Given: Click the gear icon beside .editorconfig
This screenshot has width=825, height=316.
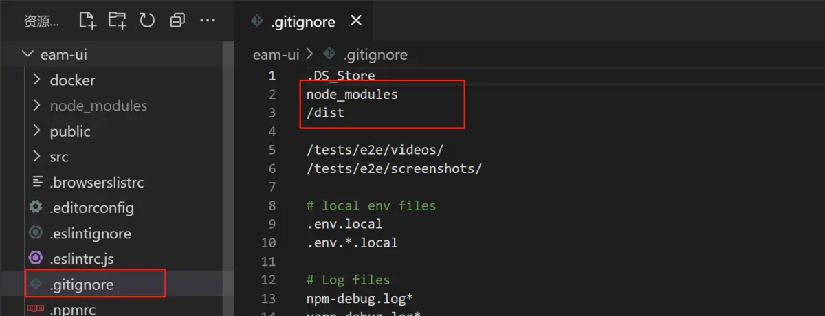Looking at the screenshot, I should click(x=36, y=207).
